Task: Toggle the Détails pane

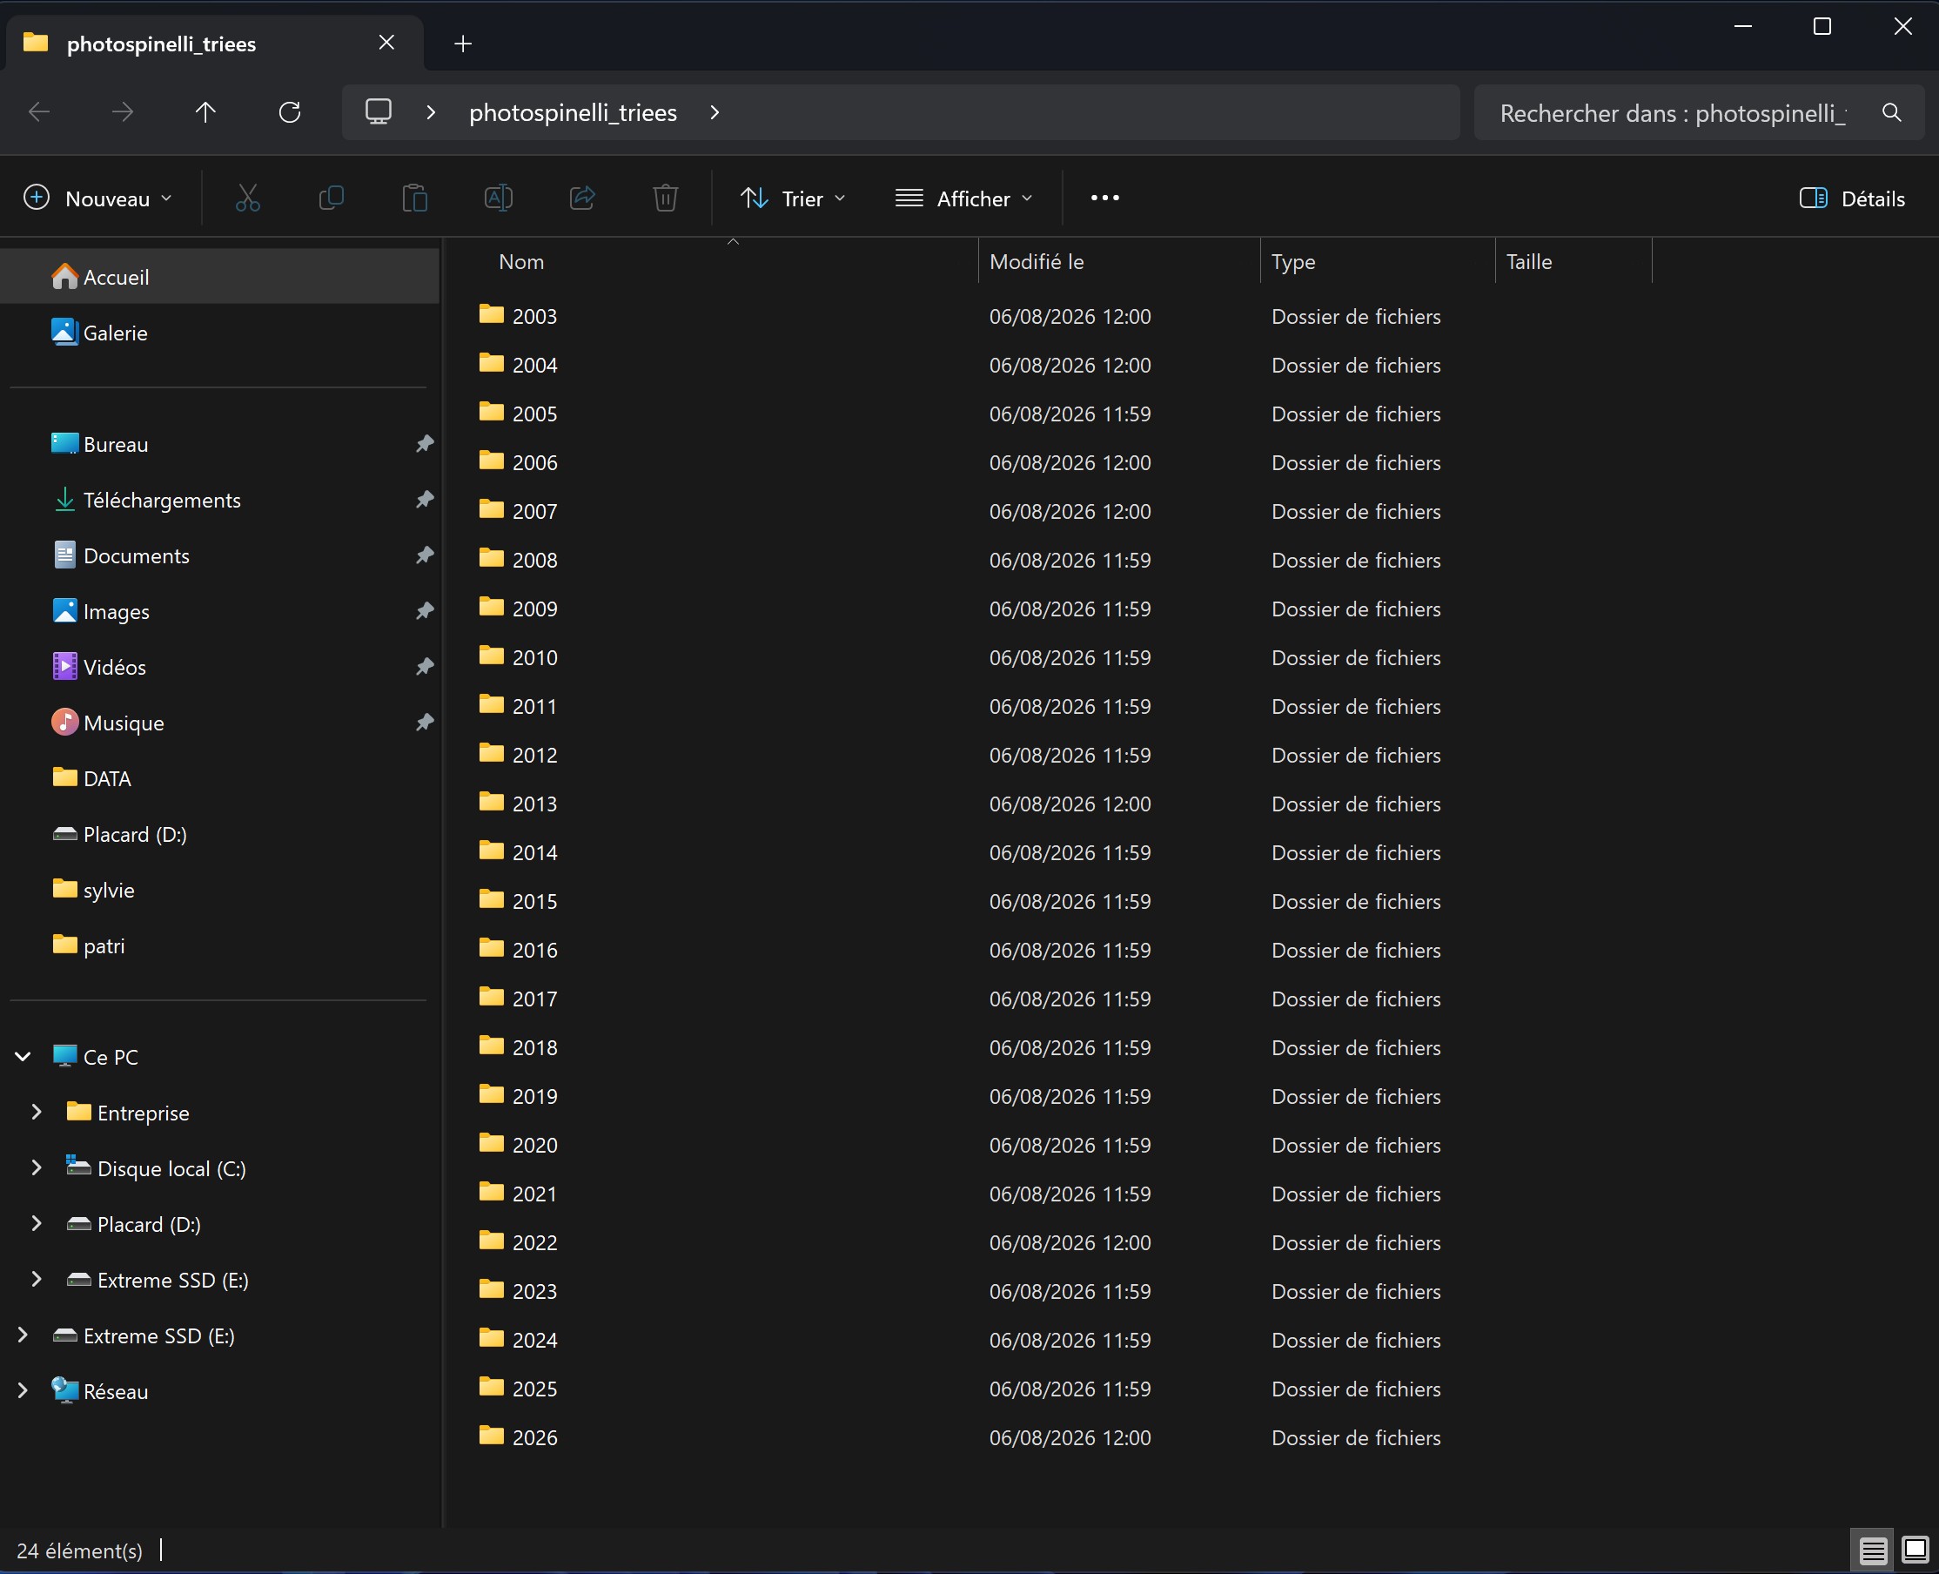Action: click(1851, 198)
